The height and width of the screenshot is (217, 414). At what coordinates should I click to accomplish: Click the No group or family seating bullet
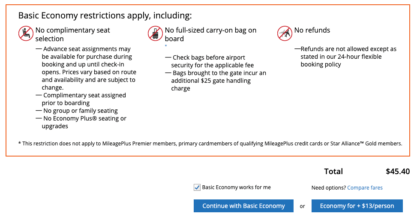(80, 111)
